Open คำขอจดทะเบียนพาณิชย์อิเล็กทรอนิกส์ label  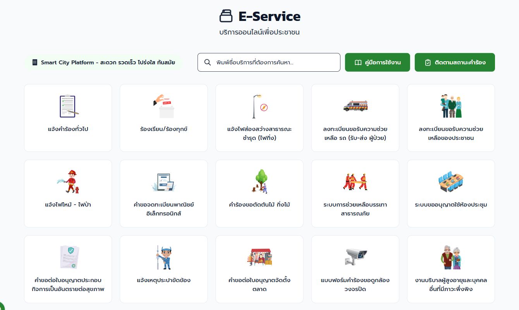(x=164, y=209)
